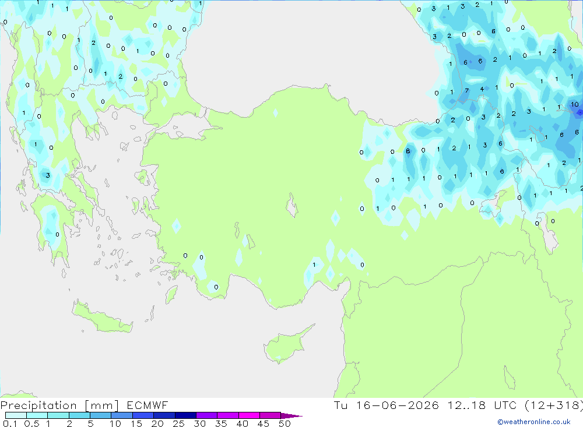Click the '0.5' legend scale label

pyautogui.click(x=31, y=424)
